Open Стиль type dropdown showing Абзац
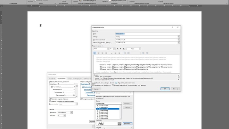Image resolution: width=229 pixels, height=129 pixels. [179, 37]
